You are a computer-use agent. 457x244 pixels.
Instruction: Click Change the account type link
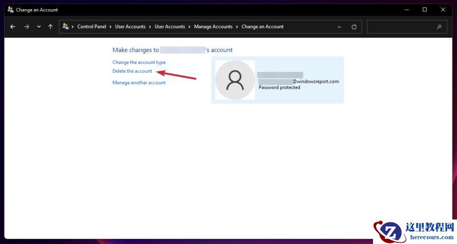point(139,62)
